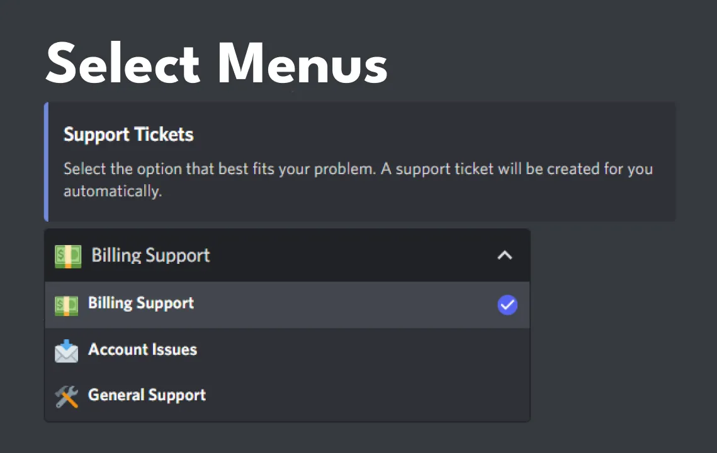Click the blue checkmark badge on Billing Support
The height and width of the screenshot is (453, 717).
click(x=507, y=305)
